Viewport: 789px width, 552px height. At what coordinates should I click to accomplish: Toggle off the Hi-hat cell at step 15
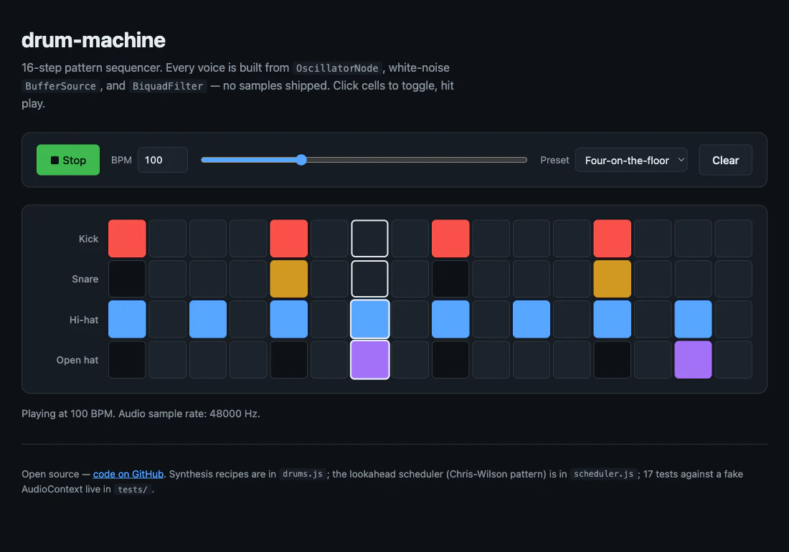pyautogui.click(x=694, y=319)
